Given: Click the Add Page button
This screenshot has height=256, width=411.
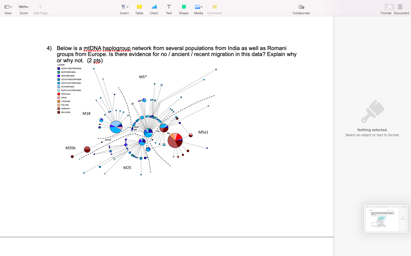Looking at the screenshot, I should pos(40,7).
